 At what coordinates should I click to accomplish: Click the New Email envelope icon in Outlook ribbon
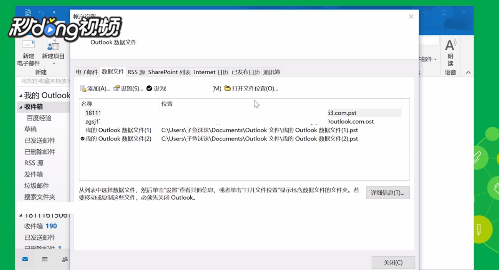point(29,44)
